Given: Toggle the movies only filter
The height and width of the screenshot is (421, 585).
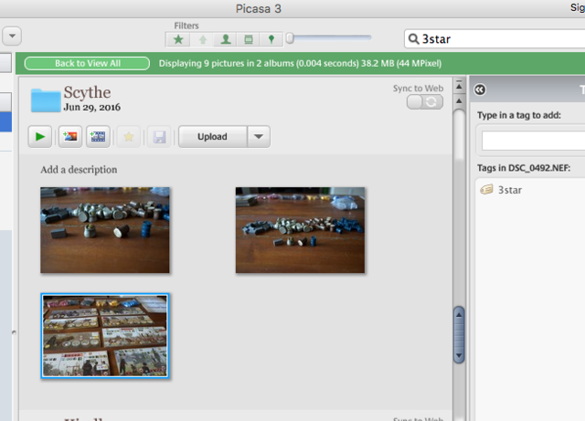Looking at the screenshot, I should (249, 39).
